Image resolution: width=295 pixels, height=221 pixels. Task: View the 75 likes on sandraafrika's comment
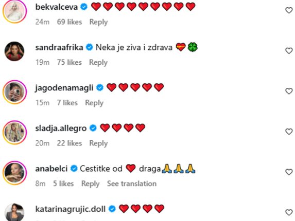[x=70, y=62]
